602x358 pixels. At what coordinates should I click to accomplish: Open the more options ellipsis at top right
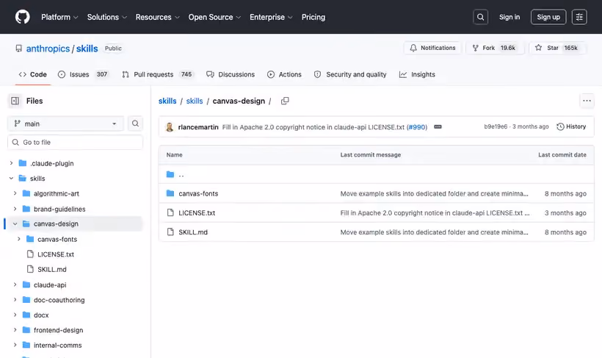pos(587,101)
